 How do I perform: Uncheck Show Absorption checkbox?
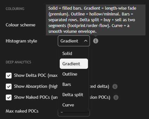pyautogui.click(x=9, y=87)
